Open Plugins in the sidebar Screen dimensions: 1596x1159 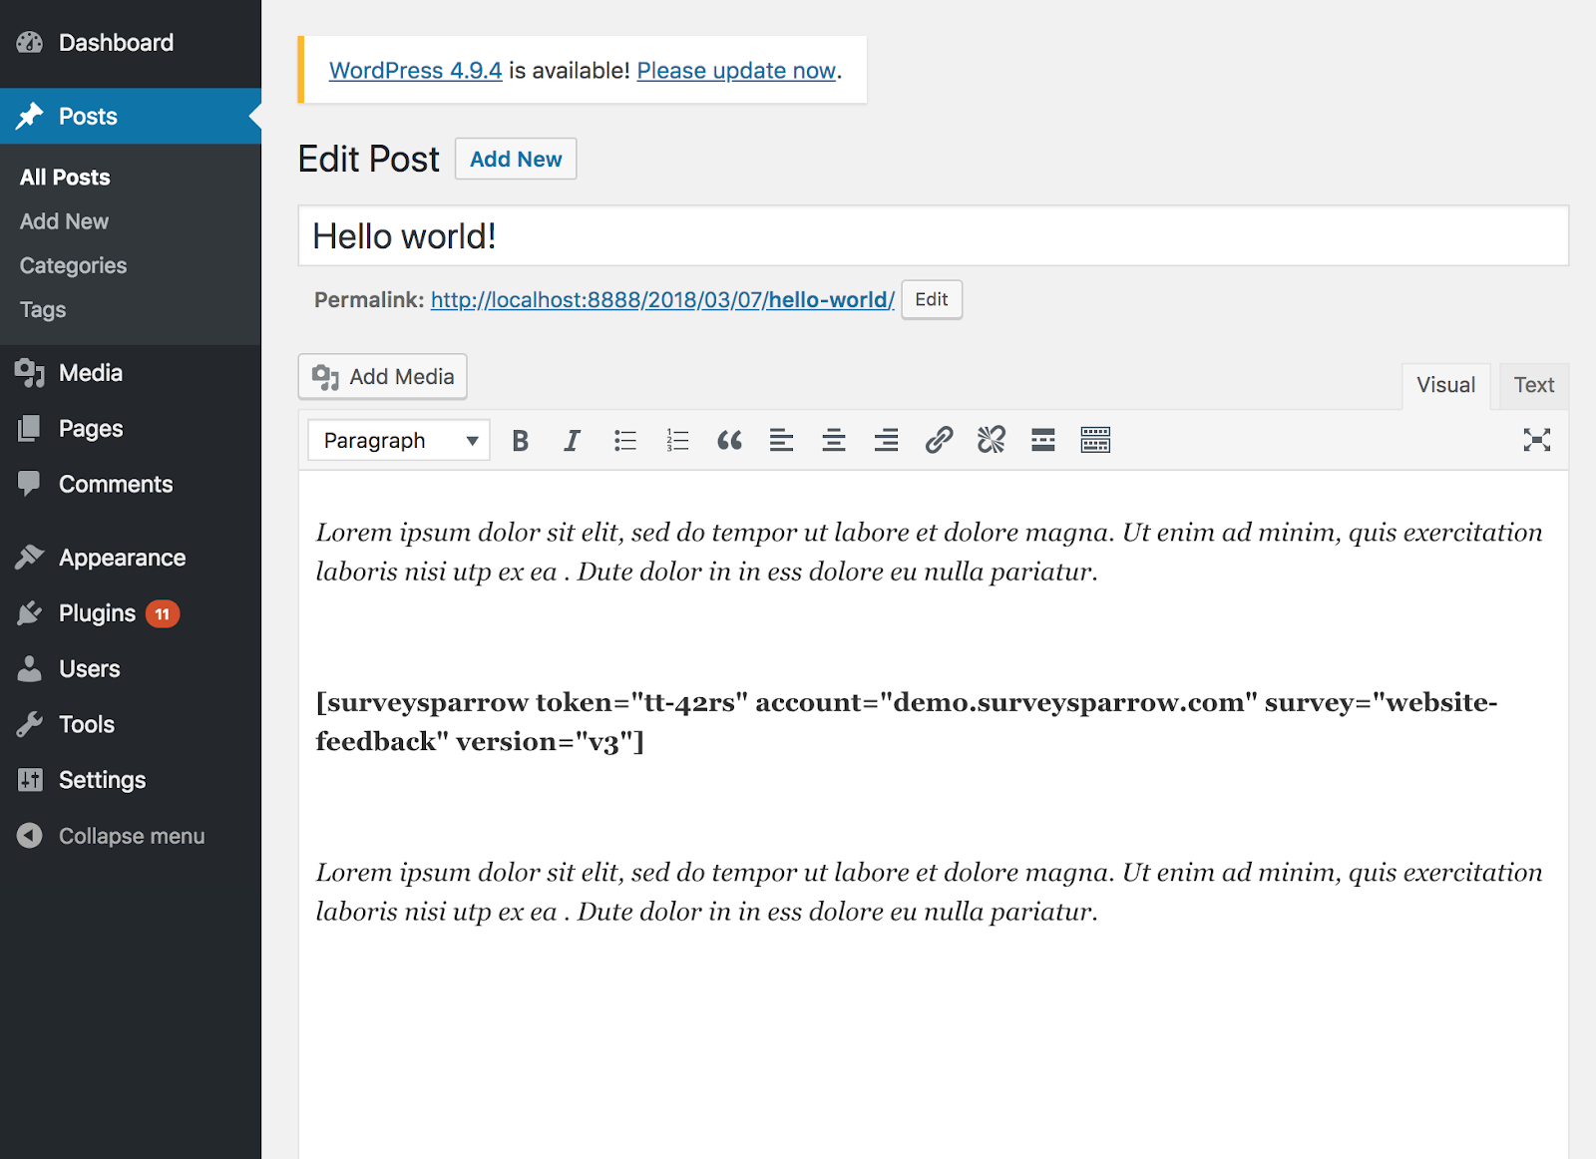97,613
